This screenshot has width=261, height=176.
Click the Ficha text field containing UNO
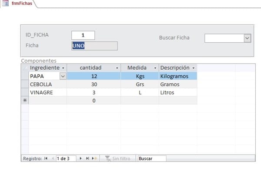pos(94,46)
